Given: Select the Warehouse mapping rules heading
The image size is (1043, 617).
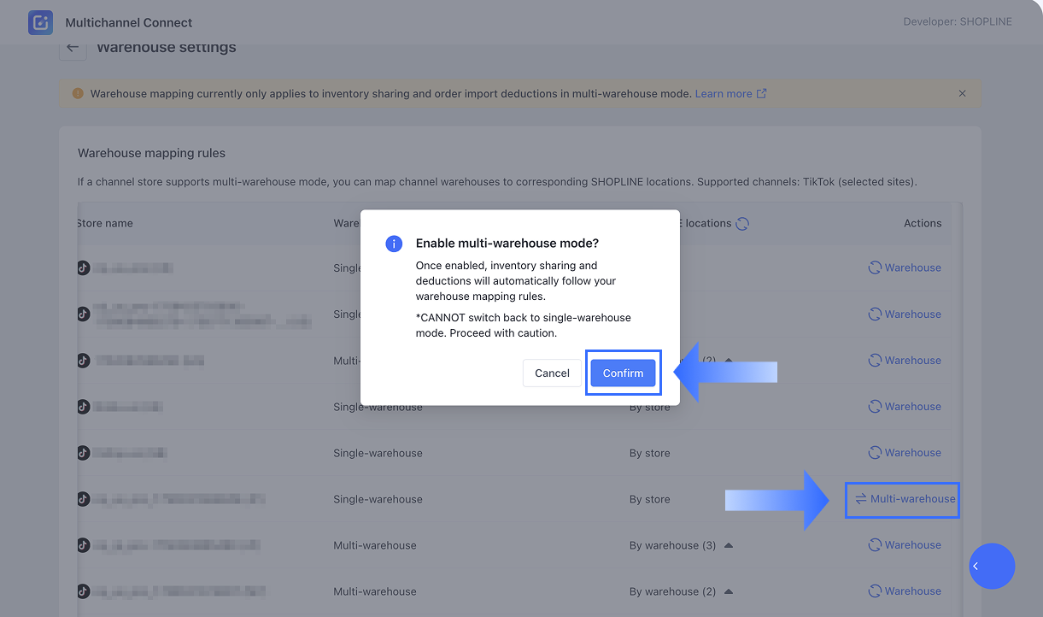Looking at the screenshot, I should [152, 153].
